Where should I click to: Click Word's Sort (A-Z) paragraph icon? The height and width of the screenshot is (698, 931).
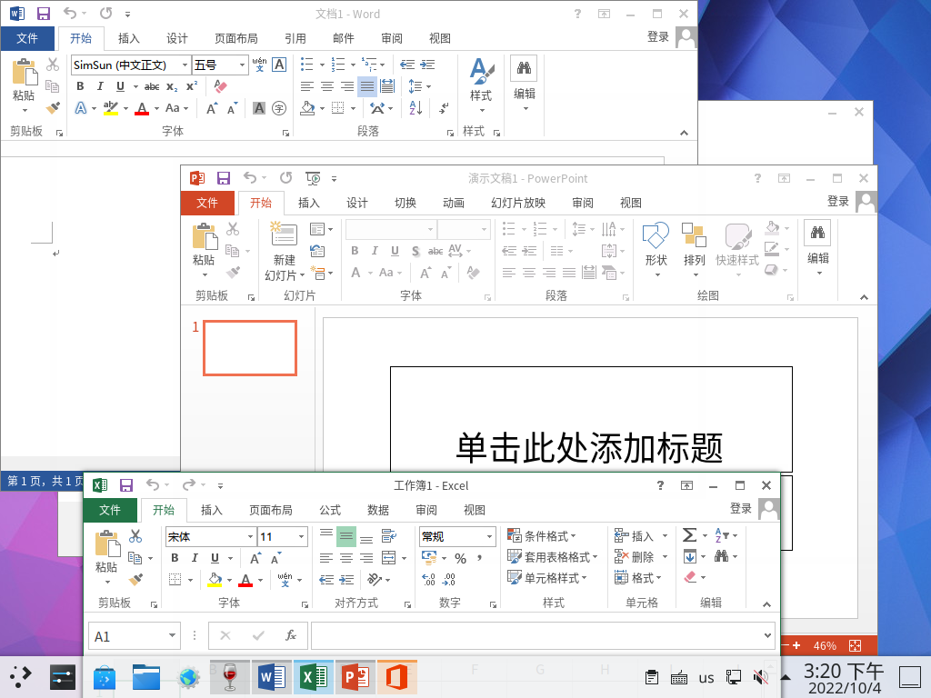pyautogui.click(x=415, y=108)
